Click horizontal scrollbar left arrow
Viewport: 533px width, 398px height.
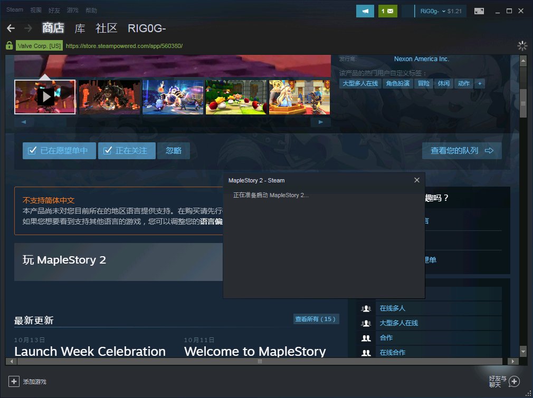coord(11,361)
